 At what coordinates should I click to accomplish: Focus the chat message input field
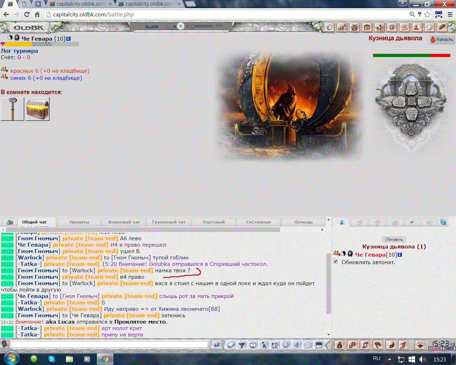click(109, 345)
